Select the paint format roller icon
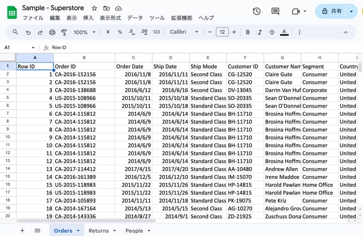 click(x=64, y=32)
